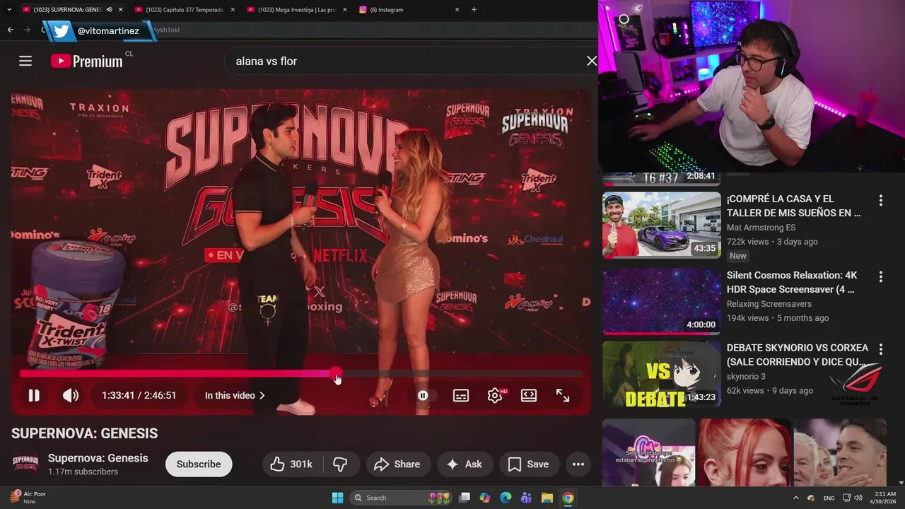The image size is (905, 509).
Task: Dislike the video
Action: (340, 464)
